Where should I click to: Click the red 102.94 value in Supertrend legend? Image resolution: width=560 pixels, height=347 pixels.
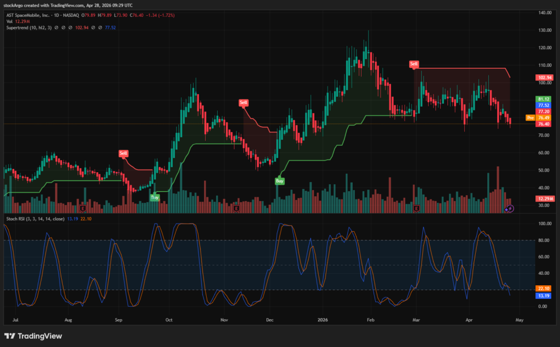click(x=82, y=27)
